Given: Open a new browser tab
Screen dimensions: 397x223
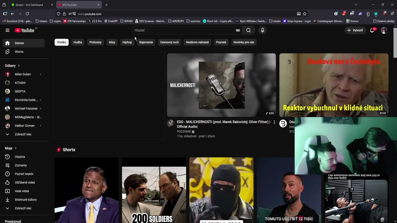Looking at the screenshot, I should [106, 5].
